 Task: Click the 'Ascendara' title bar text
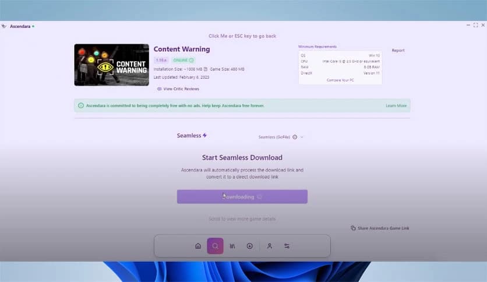(x=20, y=26)
